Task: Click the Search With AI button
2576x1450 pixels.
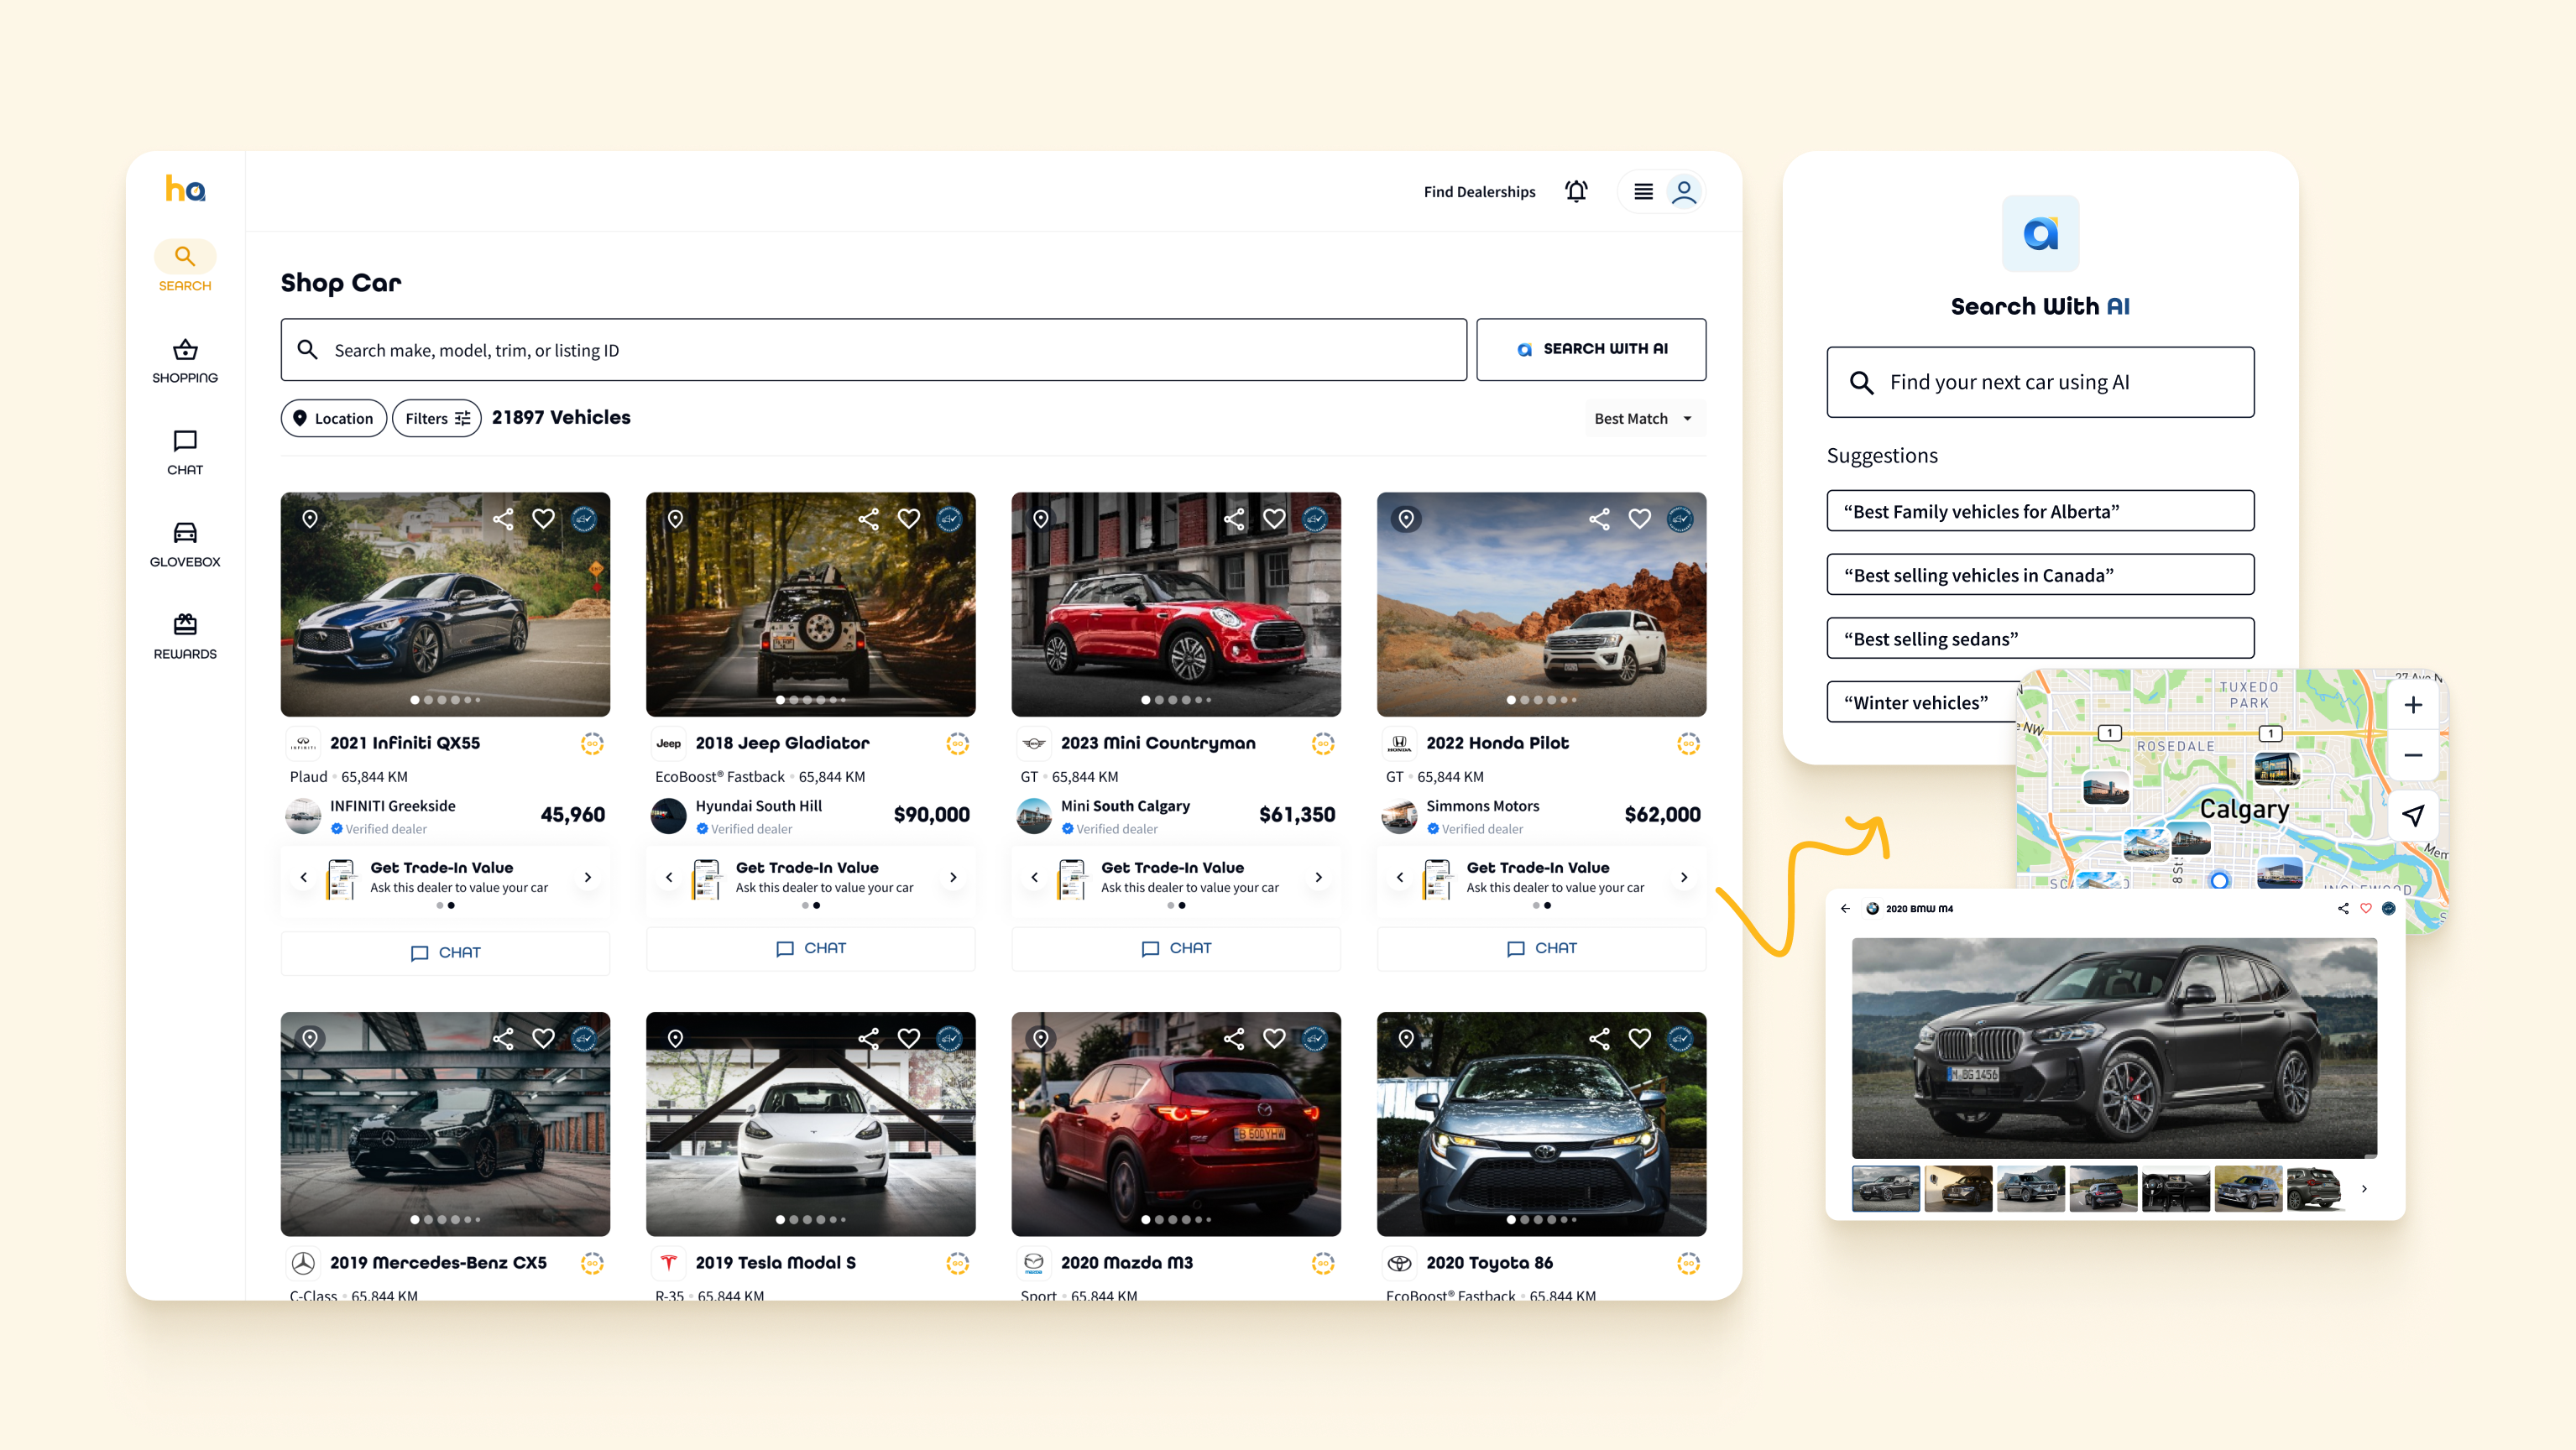Action: tap(1591, 349)
